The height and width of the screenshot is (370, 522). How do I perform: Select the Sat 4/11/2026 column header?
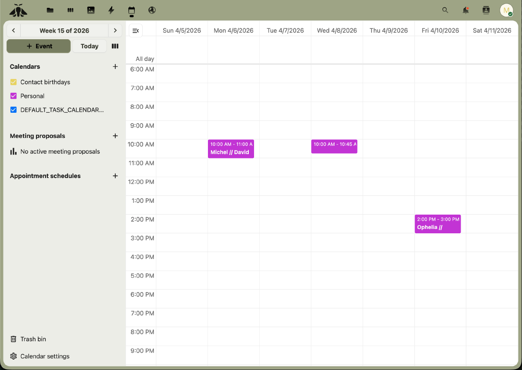click(x=492, y=30)
